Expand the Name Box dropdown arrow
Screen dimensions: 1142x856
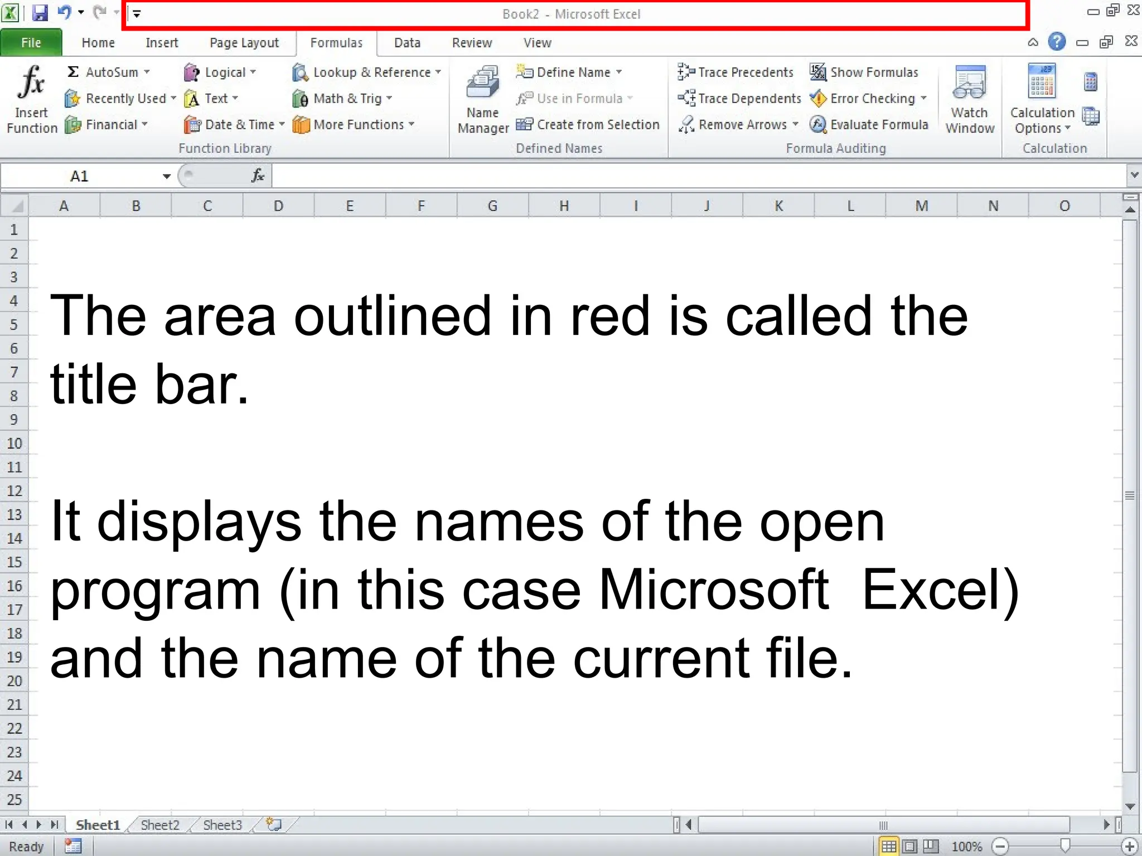(x=166, y=176)
